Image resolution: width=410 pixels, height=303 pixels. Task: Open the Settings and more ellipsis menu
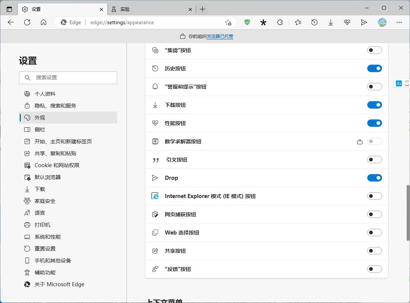tap(399, 22)
